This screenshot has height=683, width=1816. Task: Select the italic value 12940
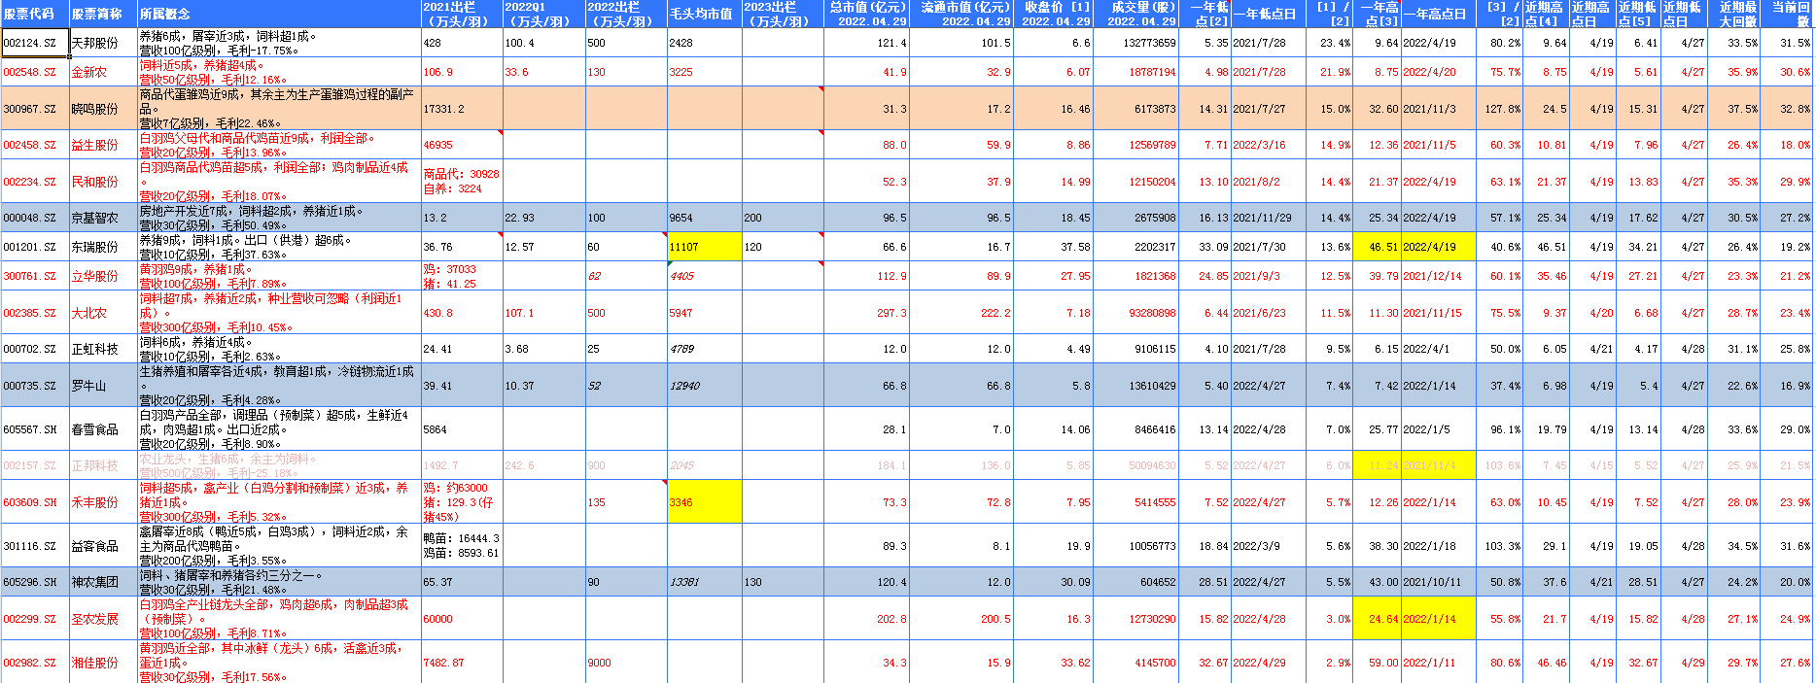pos(704,386)
